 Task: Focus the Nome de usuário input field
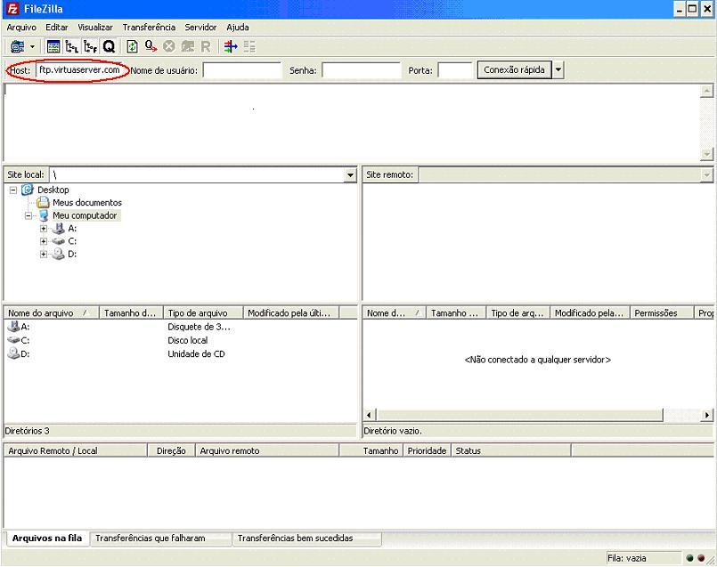click(242, 70)
